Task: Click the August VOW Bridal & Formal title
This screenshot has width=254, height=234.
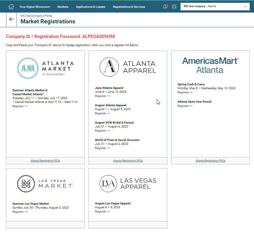Action: [114, 123]
